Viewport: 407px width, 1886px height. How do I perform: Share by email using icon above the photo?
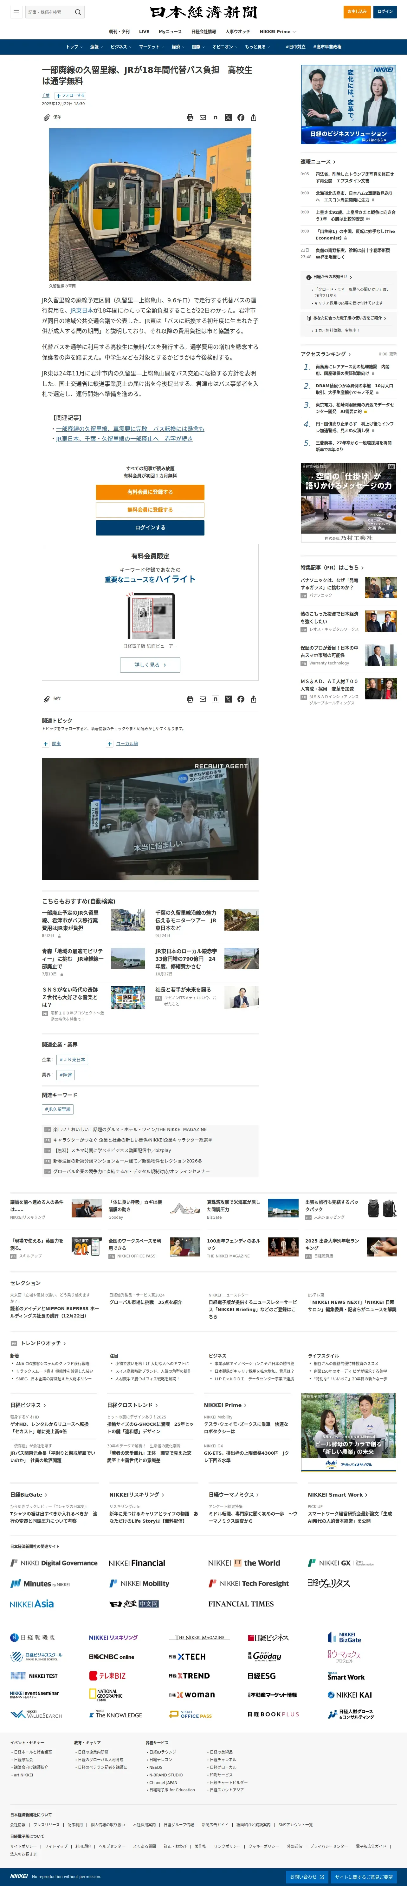[x=203, y=117]
